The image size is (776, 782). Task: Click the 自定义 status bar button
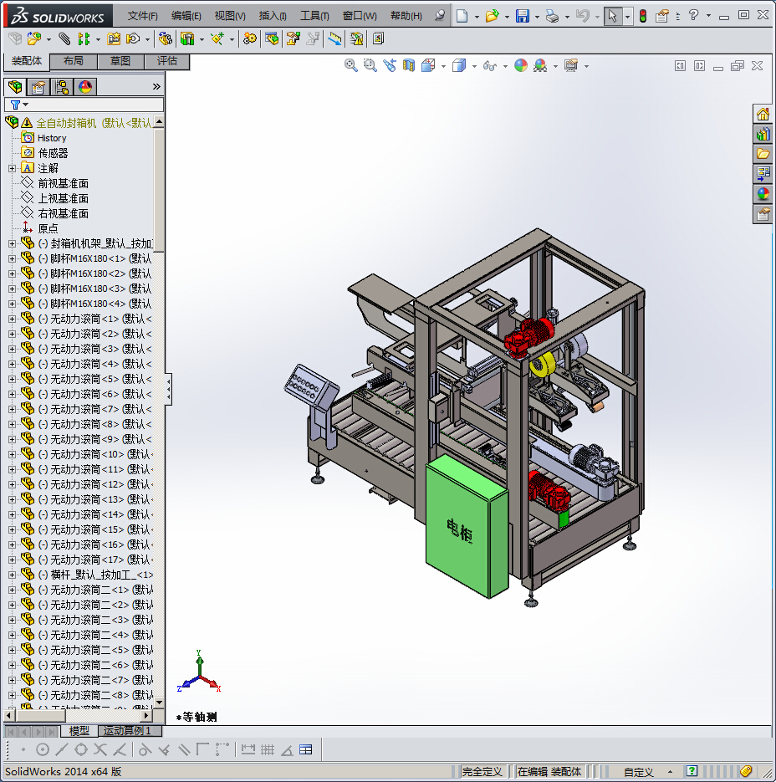point(638,771)
